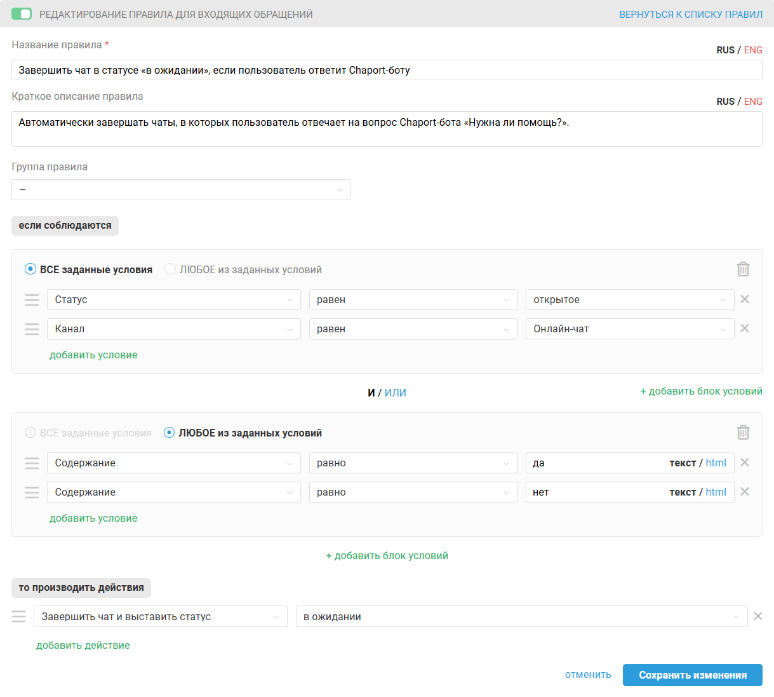Focus the Краткое описание правила textarea
This screenshot has height=697, width=774.
click(x=387, y=129)
